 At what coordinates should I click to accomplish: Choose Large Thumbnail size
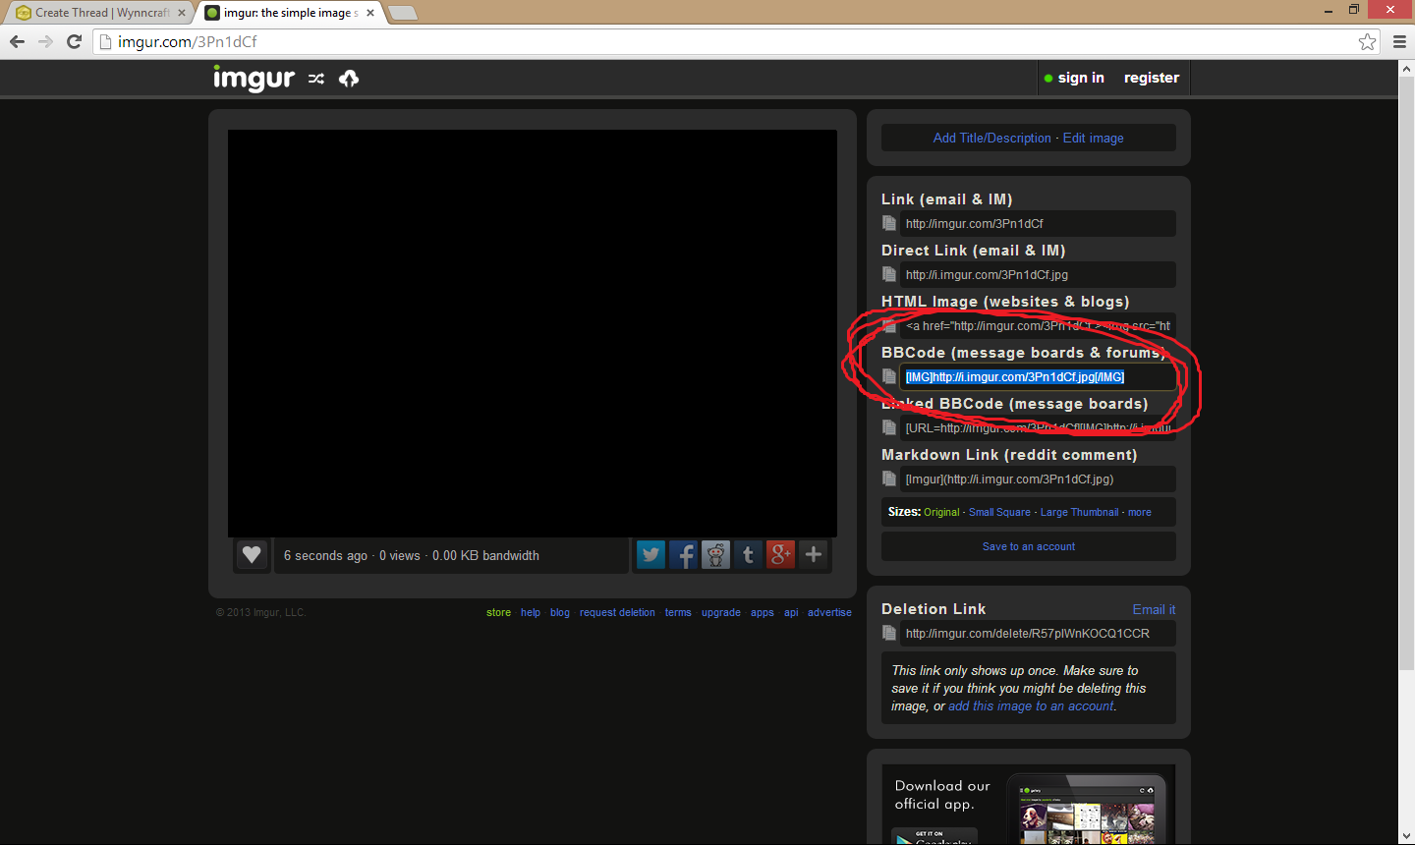(x=1079, y=512)
